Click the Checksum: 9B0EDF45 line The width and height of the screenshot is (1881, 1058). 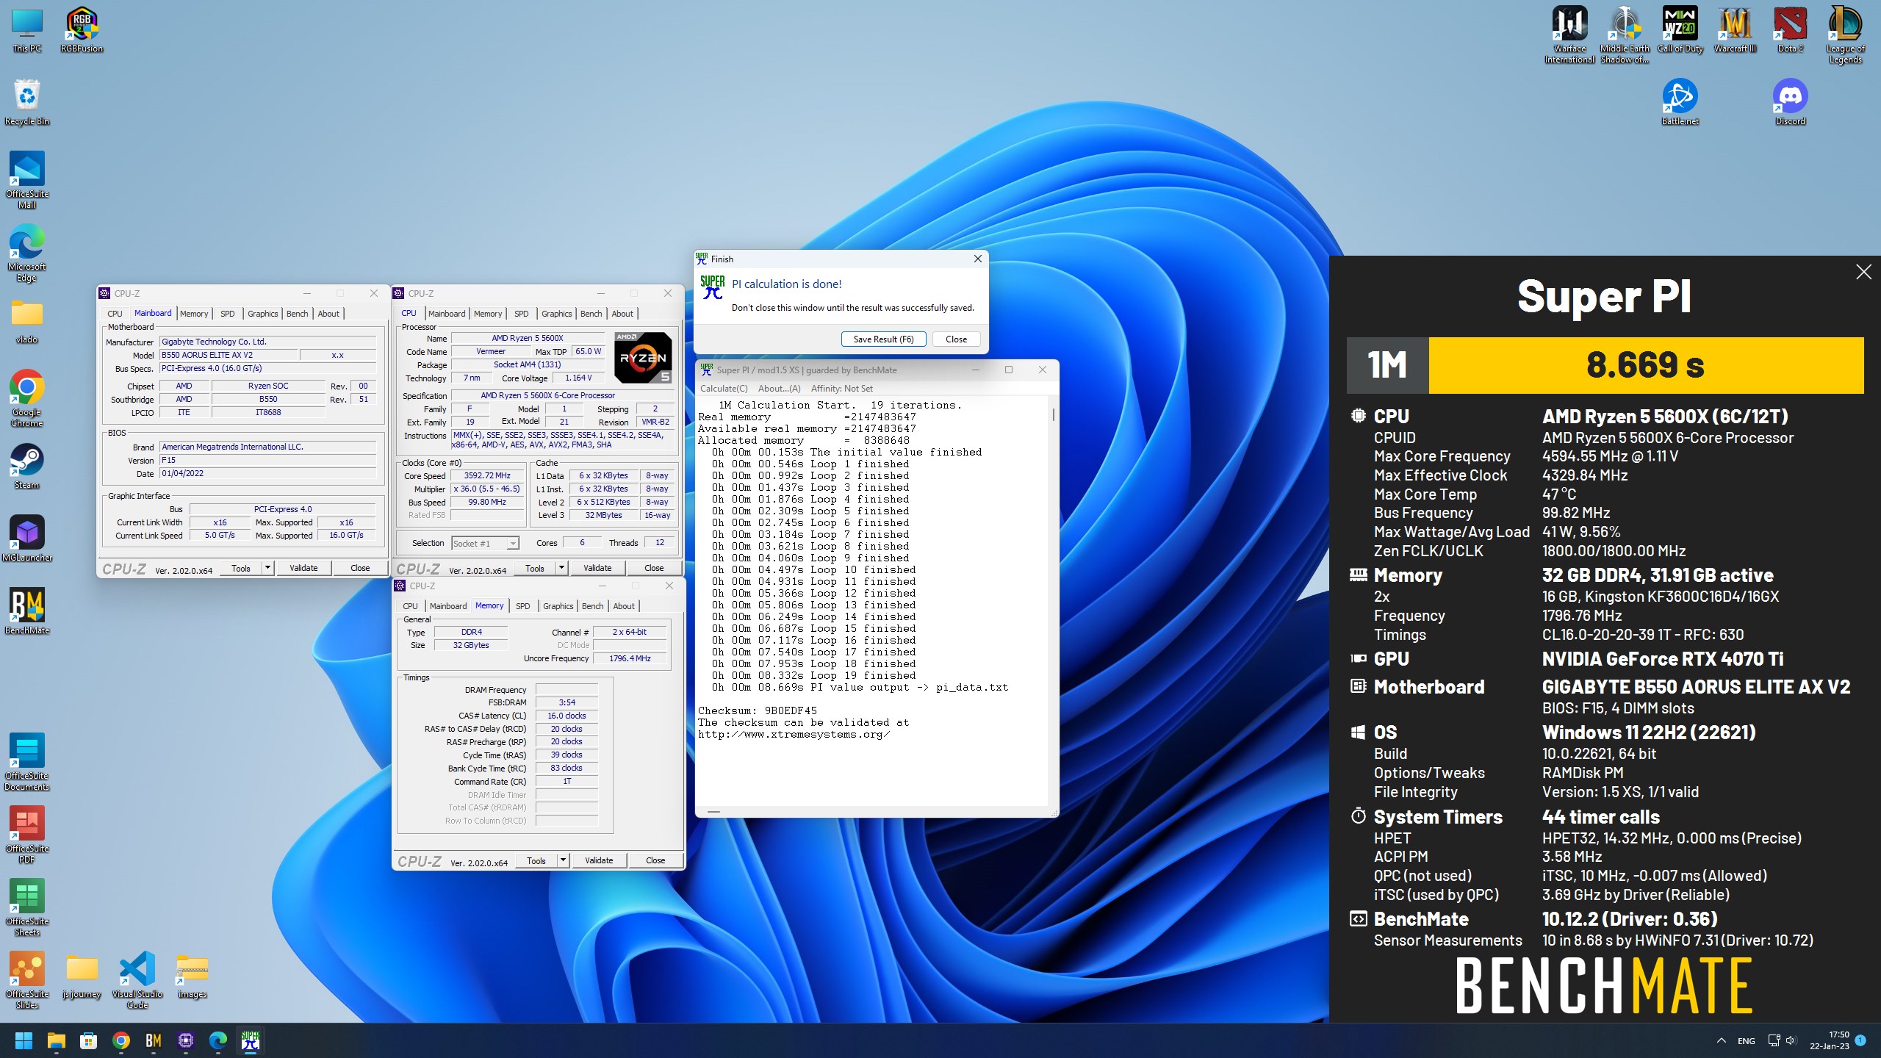tap(758, 711)
